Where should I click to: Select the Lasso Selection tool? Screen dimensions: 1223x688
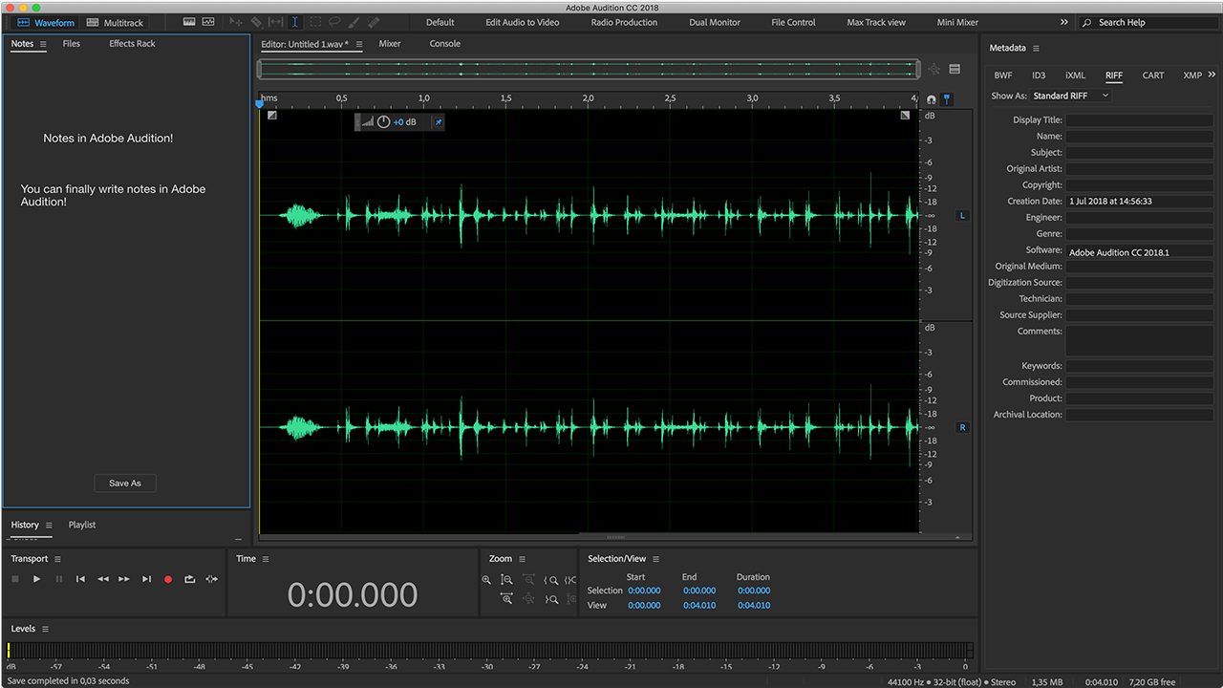336,21
